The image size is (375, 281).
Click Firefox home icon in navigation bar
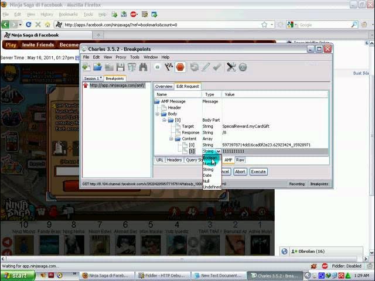pos(58,25)
